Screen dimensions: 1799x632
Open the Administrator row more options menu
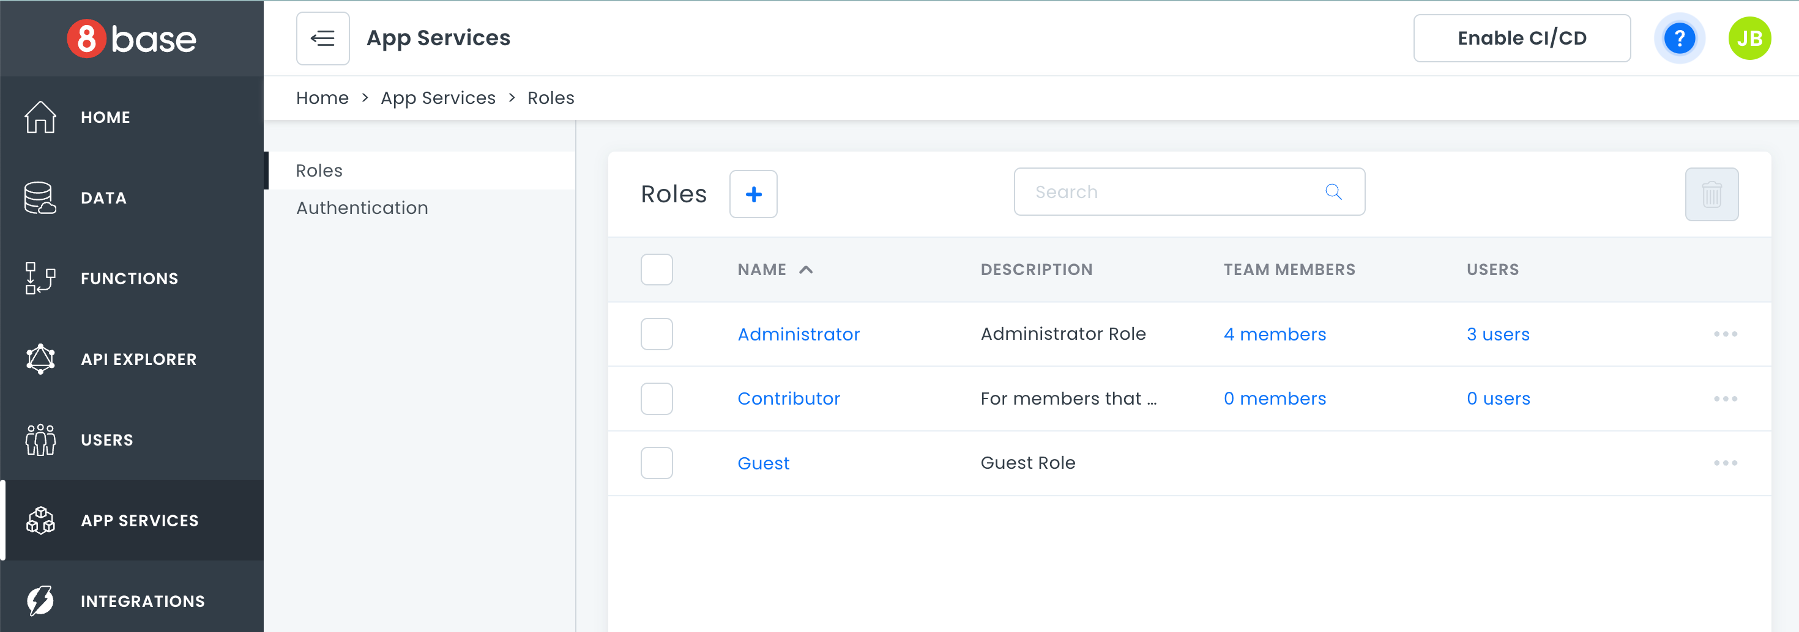point(1725,334)
